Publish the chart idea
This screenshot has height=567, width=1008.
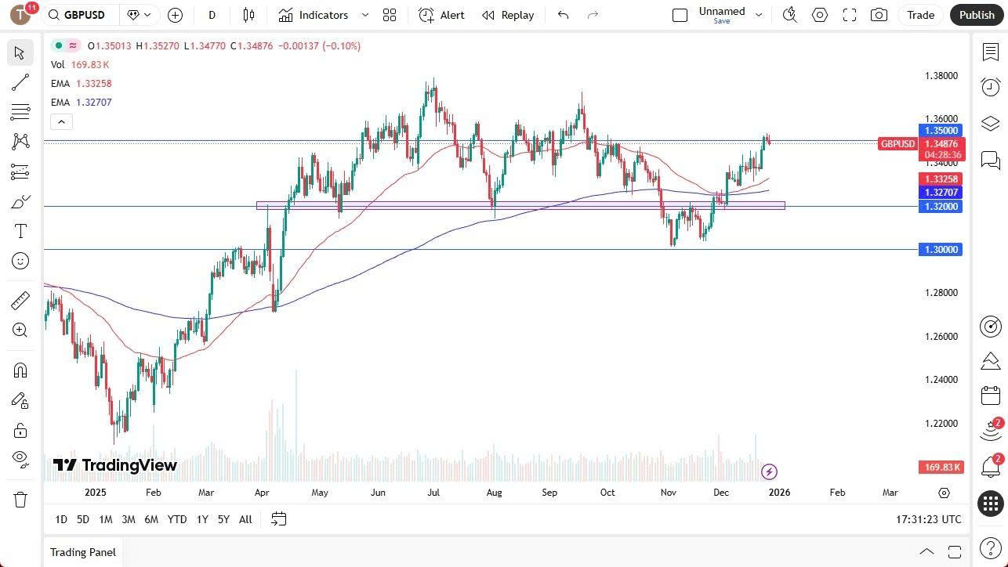977,15
